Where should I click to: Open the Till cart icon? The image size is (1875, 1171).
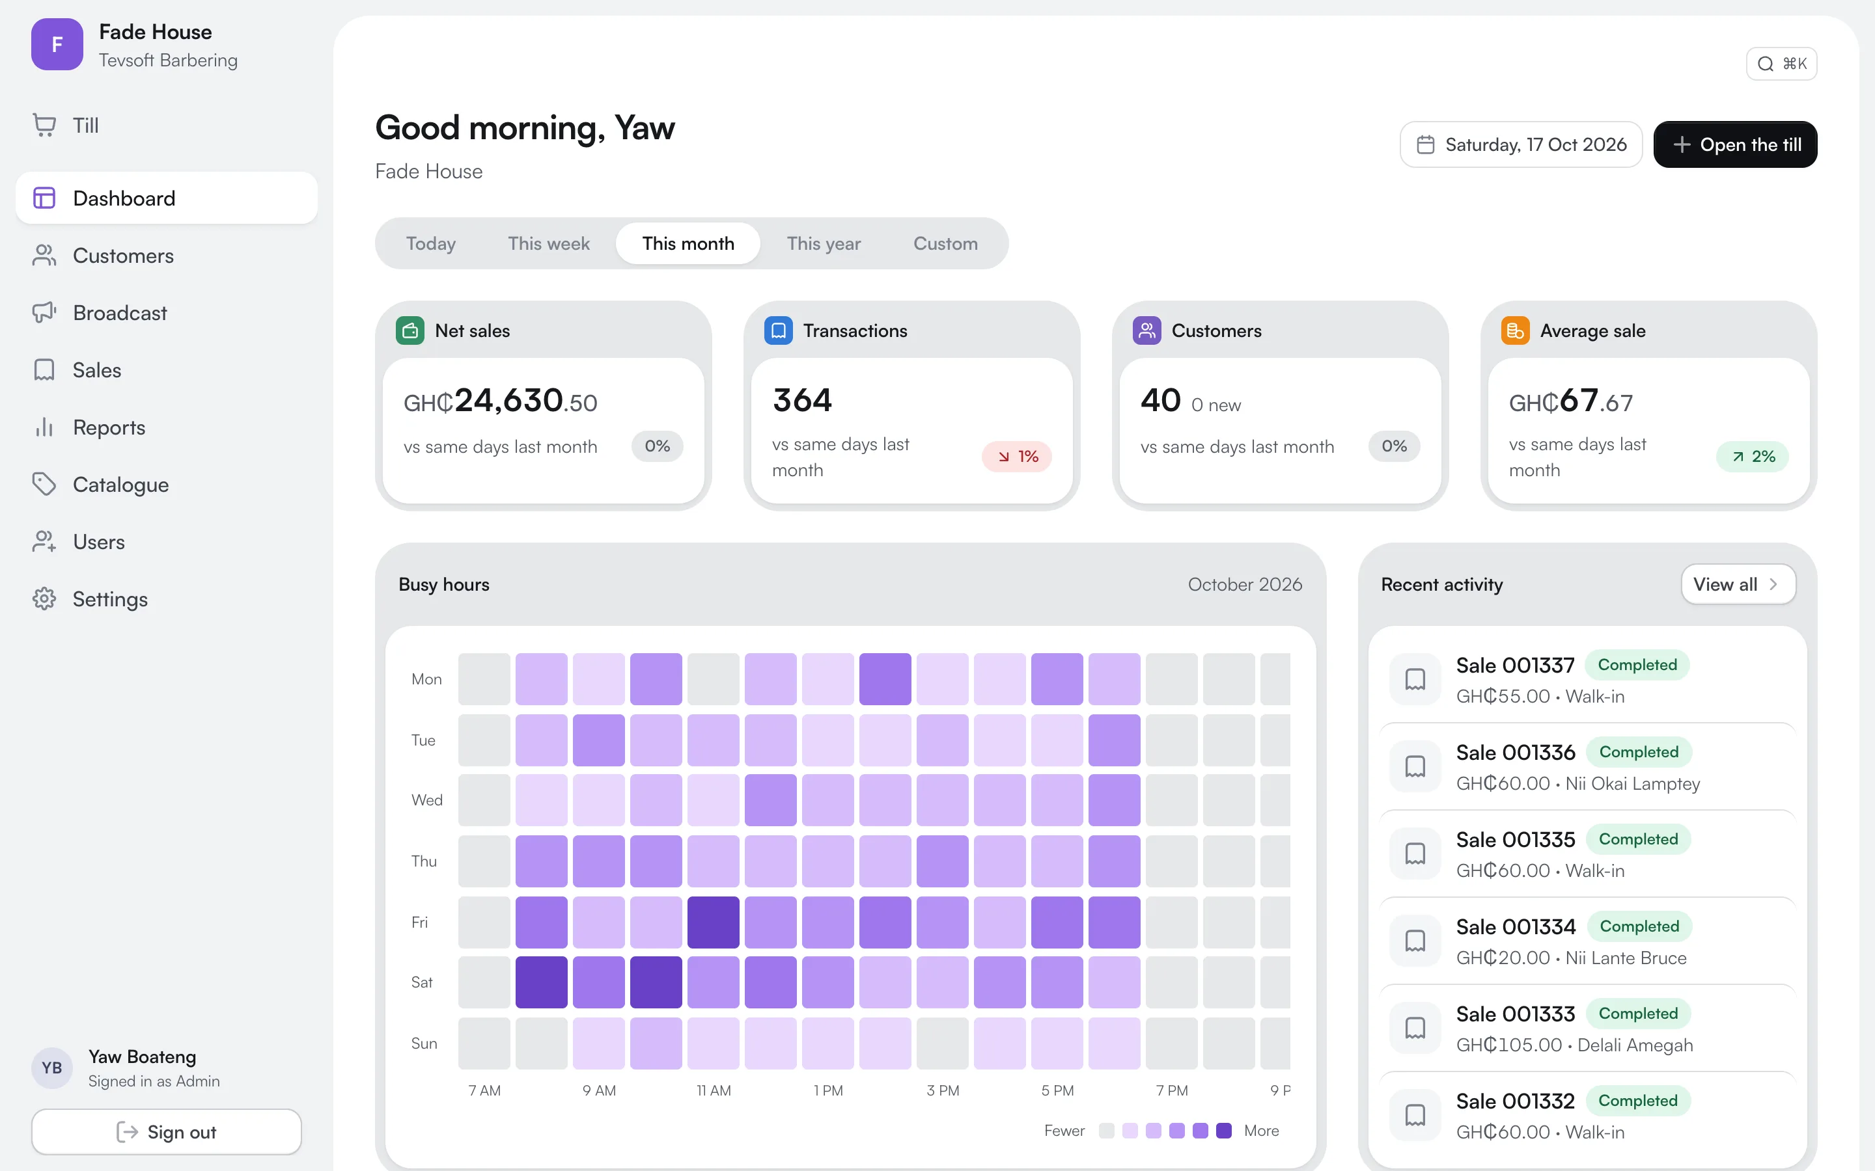point(44,125)
